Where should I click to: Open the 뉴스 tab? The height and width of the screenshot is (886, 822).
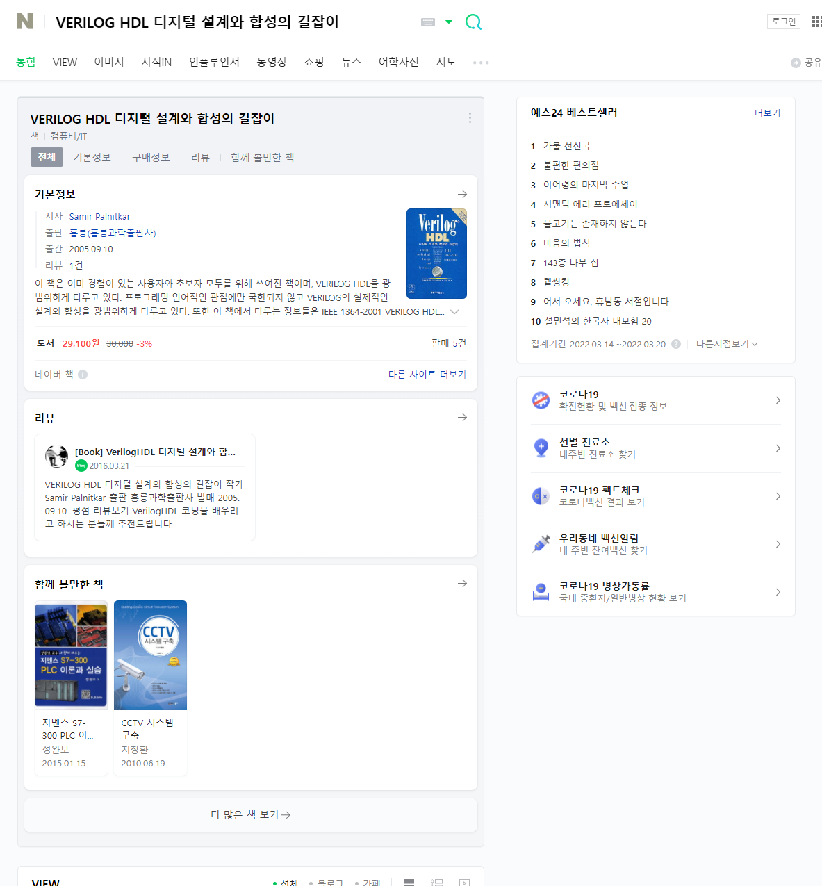pyautogui.click(x=352, y=62)
